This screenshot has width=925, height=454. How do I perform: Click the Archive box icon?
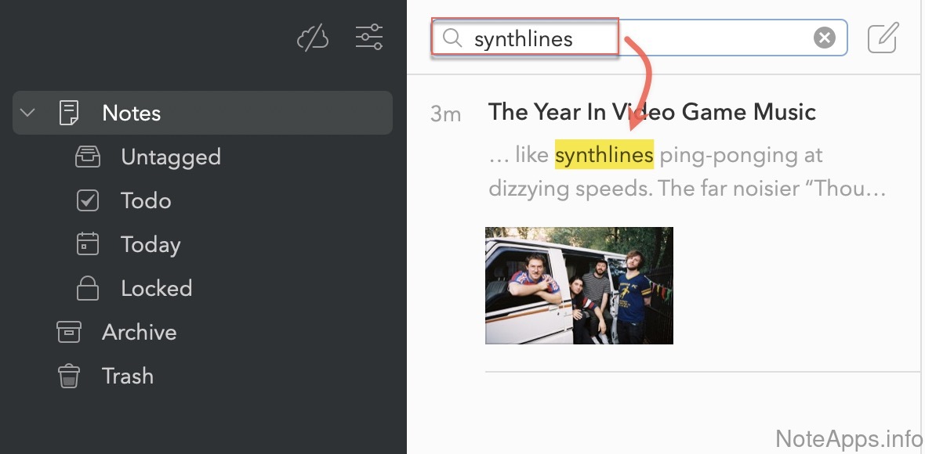tap(69, 332)
